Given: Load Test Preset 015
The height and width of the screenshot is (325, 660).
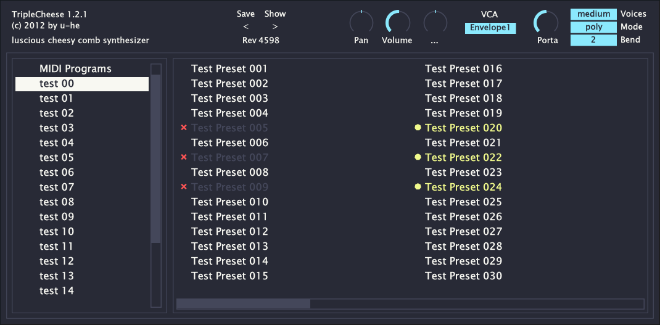Looking at the screenshot, I should coord(229,276).
